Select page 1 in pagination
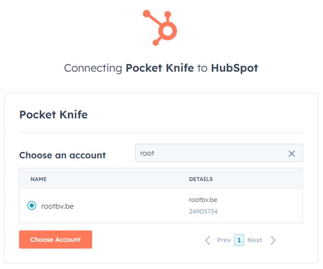This screenshot has width=323, height=269. pyautogui.click(x=239, y=240)
